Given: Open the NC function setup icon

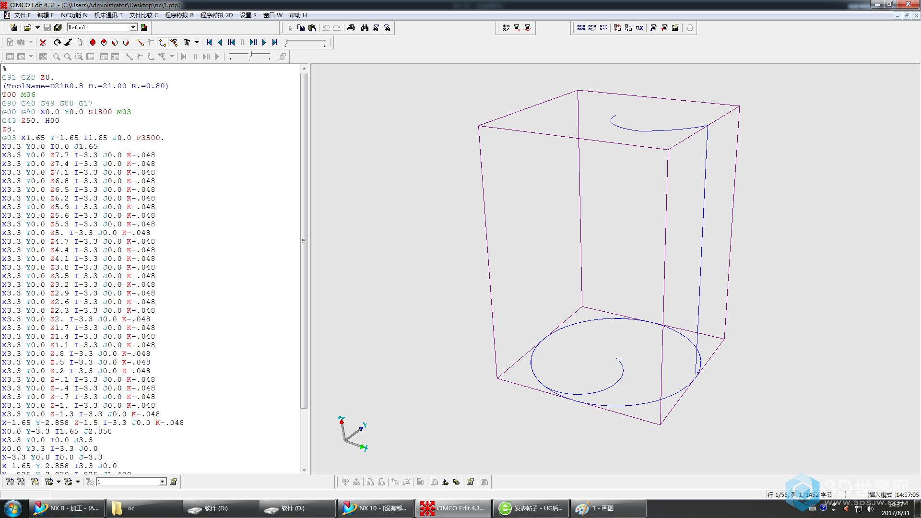Looking at the screenshot, I should [x=675, y=28].
